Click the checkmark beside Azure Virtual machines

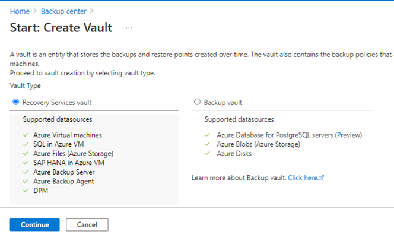[26, 135]
